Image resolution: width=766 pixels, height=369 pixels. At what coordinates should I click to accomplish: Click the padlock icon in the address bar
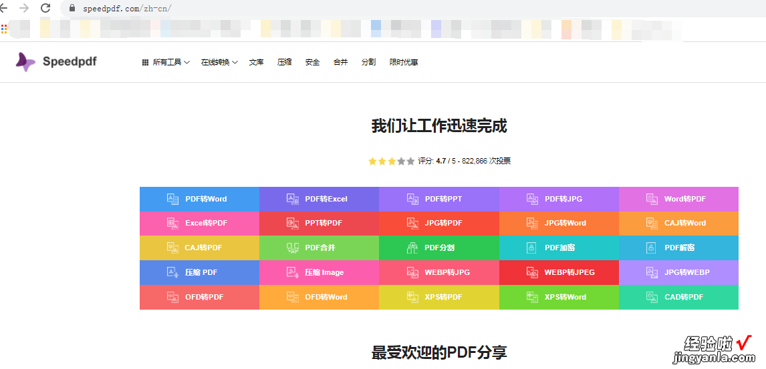tap(72, 8)
